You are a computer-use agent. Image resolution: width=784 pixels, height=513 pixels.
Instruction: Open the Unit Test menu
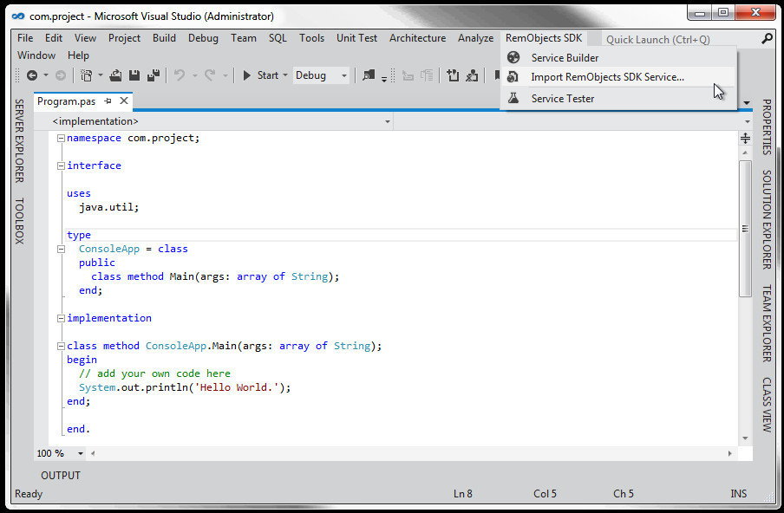[356, 38]
